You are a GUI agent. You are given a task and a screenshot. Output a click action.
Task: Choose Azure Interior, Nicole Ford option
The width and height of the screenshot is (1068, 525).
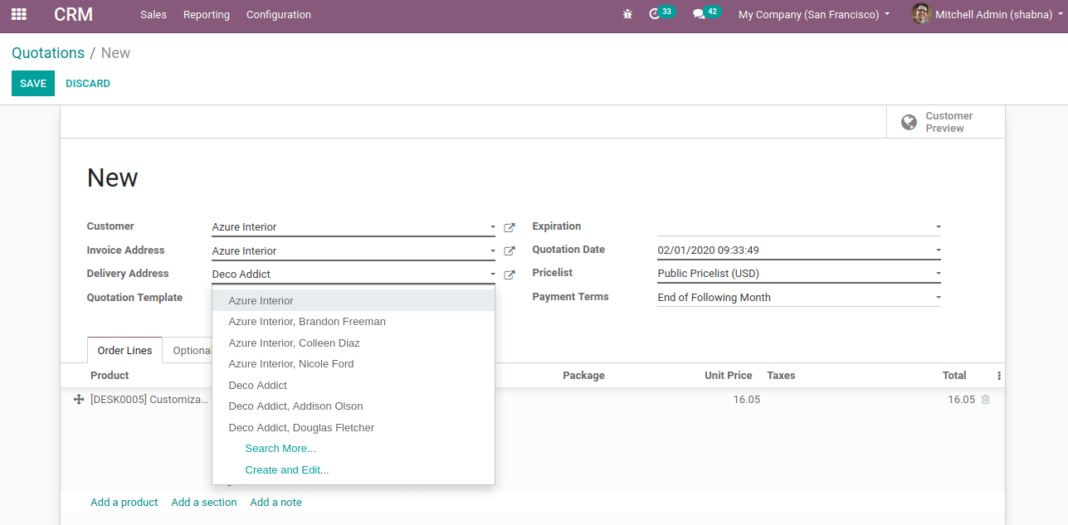click(x=354, y=364)
